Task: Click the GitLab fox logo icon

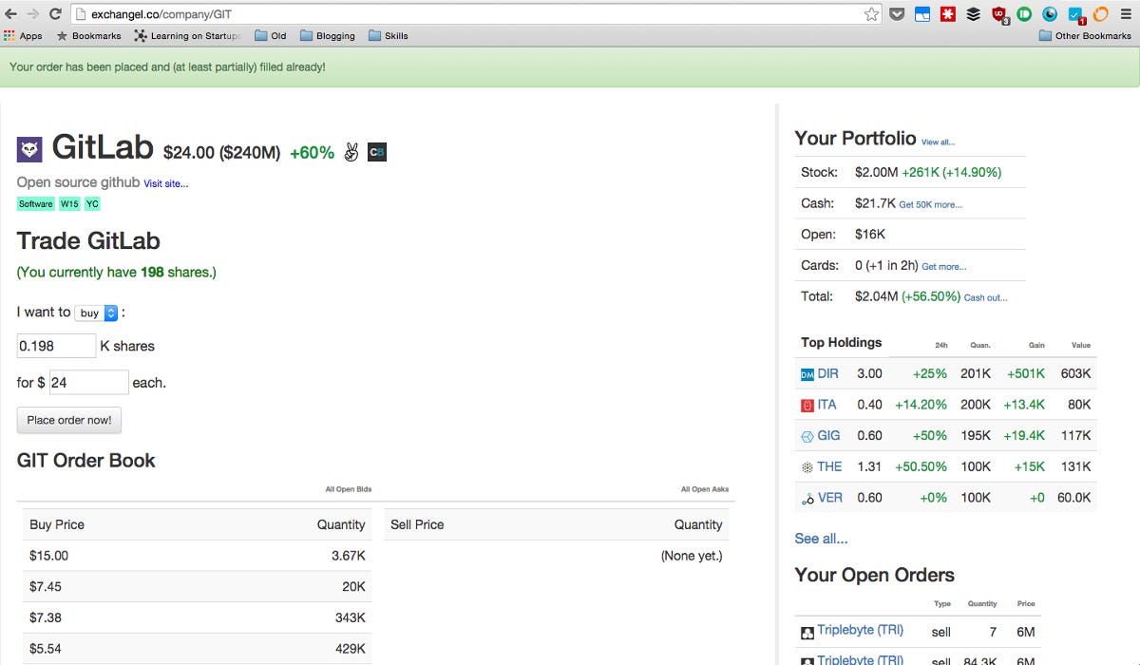Action: pyautogui.click(x=29, y=150)
